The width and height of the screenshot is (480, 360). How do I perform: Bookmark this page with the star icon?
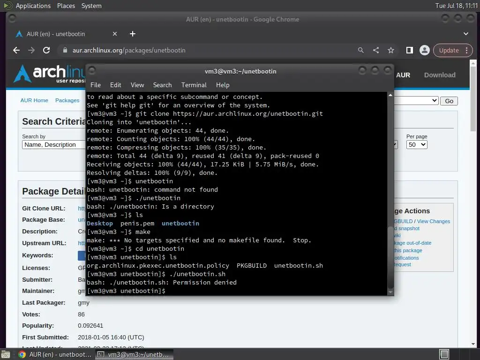391,50
